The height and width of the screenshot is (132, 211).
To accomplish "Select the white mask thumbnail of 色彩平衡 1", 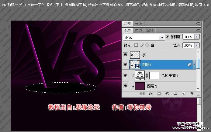I will tap(154, 76).
